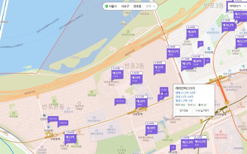
Task: Select 서울시 in the location bar
Action: pyautogui.click(x=113, y=6)
